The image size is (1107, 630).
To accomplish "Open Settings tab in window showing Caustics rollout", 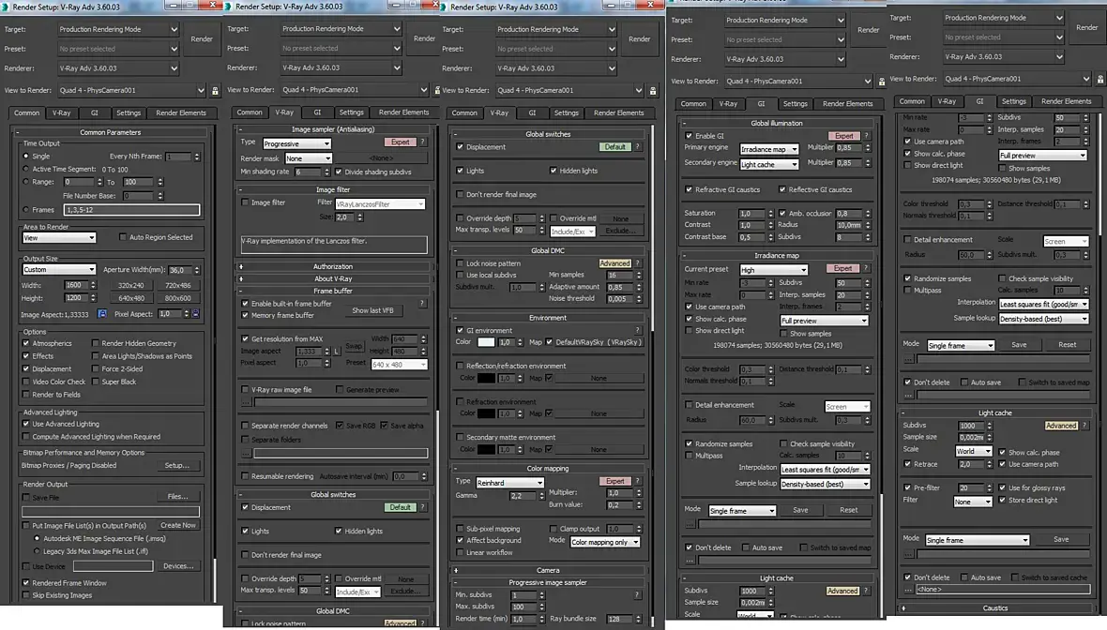I will pos(1013,101).
